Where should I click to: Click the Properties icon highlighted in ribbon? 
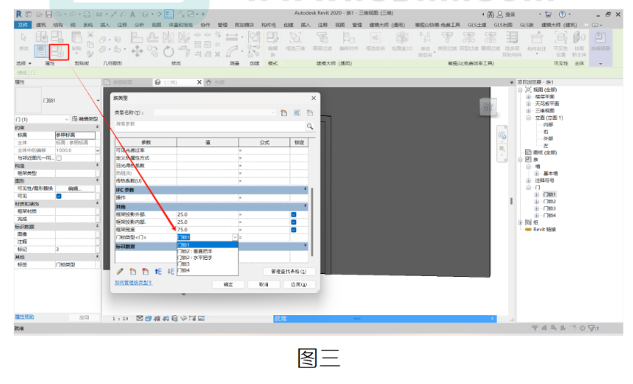[41, 51]
